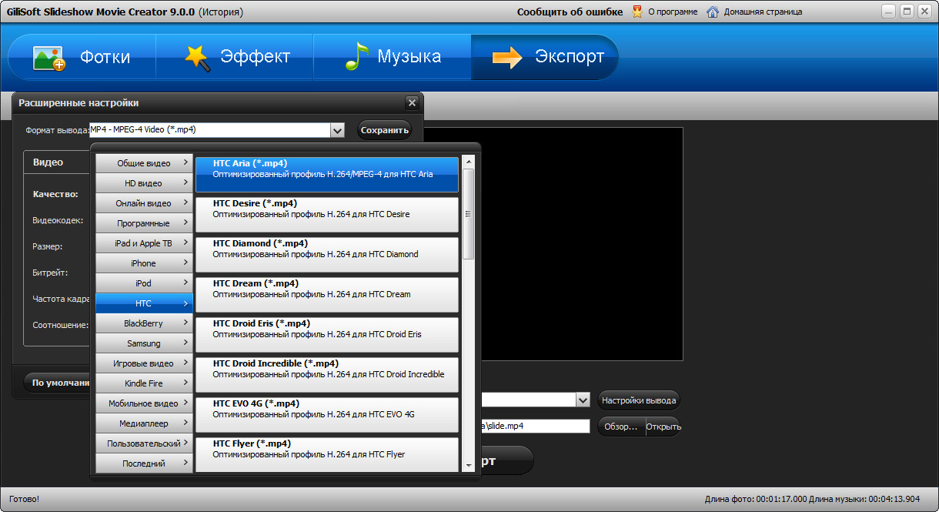The width and height of the screenshot is (939, 512).
Task: Click the profile list scroll-up arrow
Action: coord(468,162)
